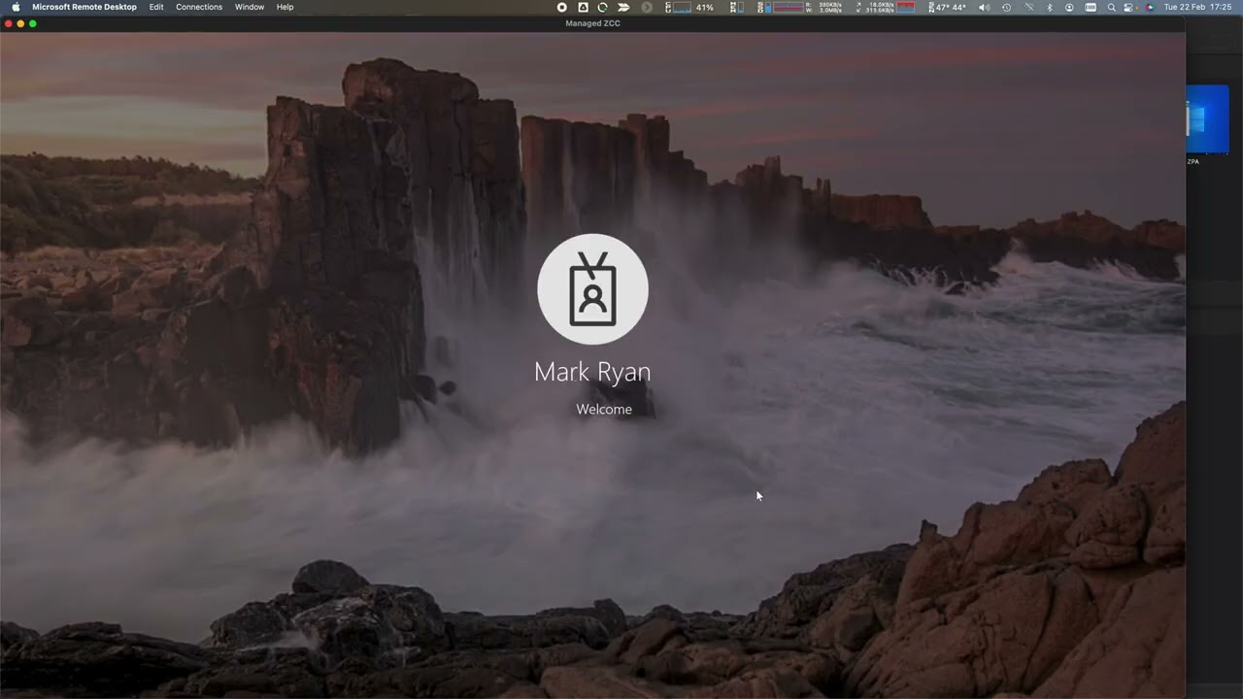Click the keyboard input icon in menu bar
This screenshot has height=699, width=1243.
pyautogui.click(x=1091, y=7)
